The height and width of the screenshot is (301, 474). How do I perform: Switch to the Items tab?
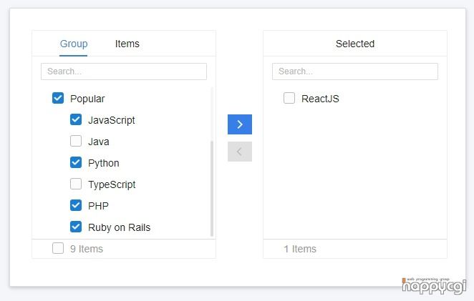(127, 44)
